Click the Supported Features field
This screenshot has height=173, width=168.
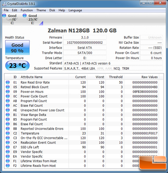113,68
